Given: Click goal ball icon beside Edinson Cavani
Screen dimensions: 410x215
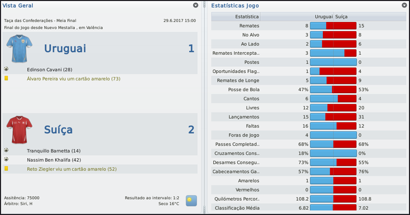Looking at the screenshot, I should tap(6, 69).
